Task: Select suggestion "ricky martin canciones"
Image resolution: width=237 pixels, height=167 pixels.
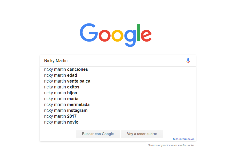Action: click(x=66, y=70)
